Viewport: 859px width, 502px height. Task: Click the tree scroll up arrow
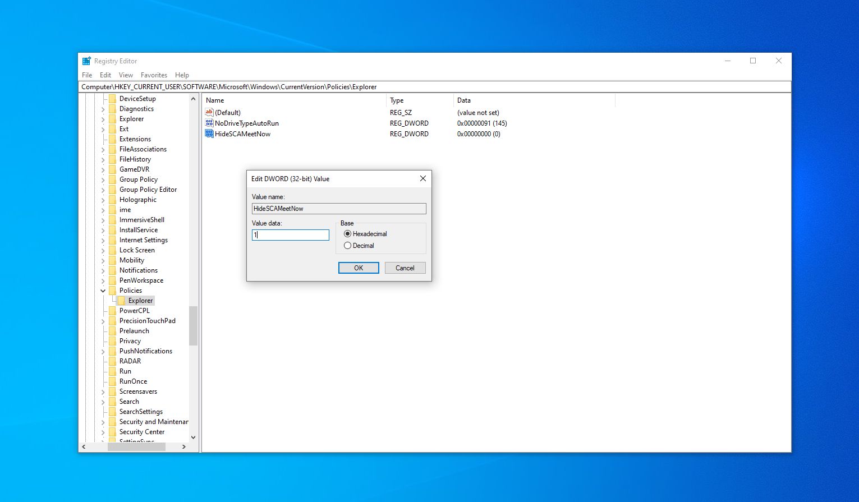(193, 99)
